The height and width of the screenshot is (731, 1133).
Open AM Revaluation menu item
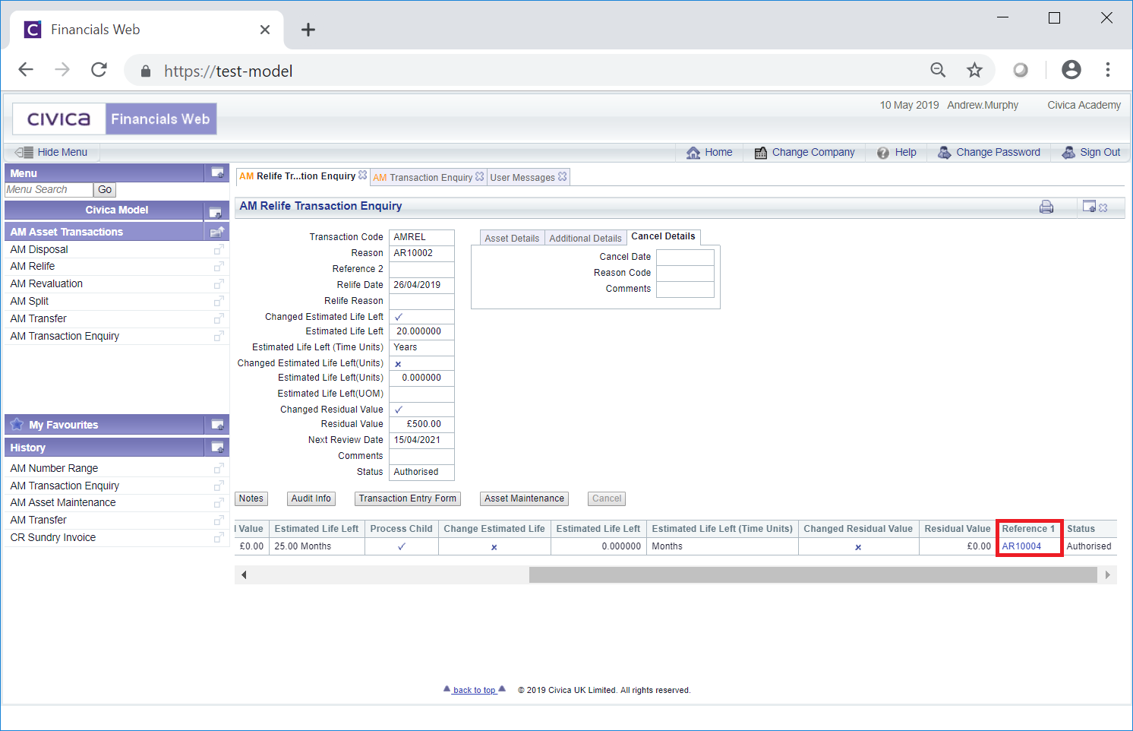46,283
